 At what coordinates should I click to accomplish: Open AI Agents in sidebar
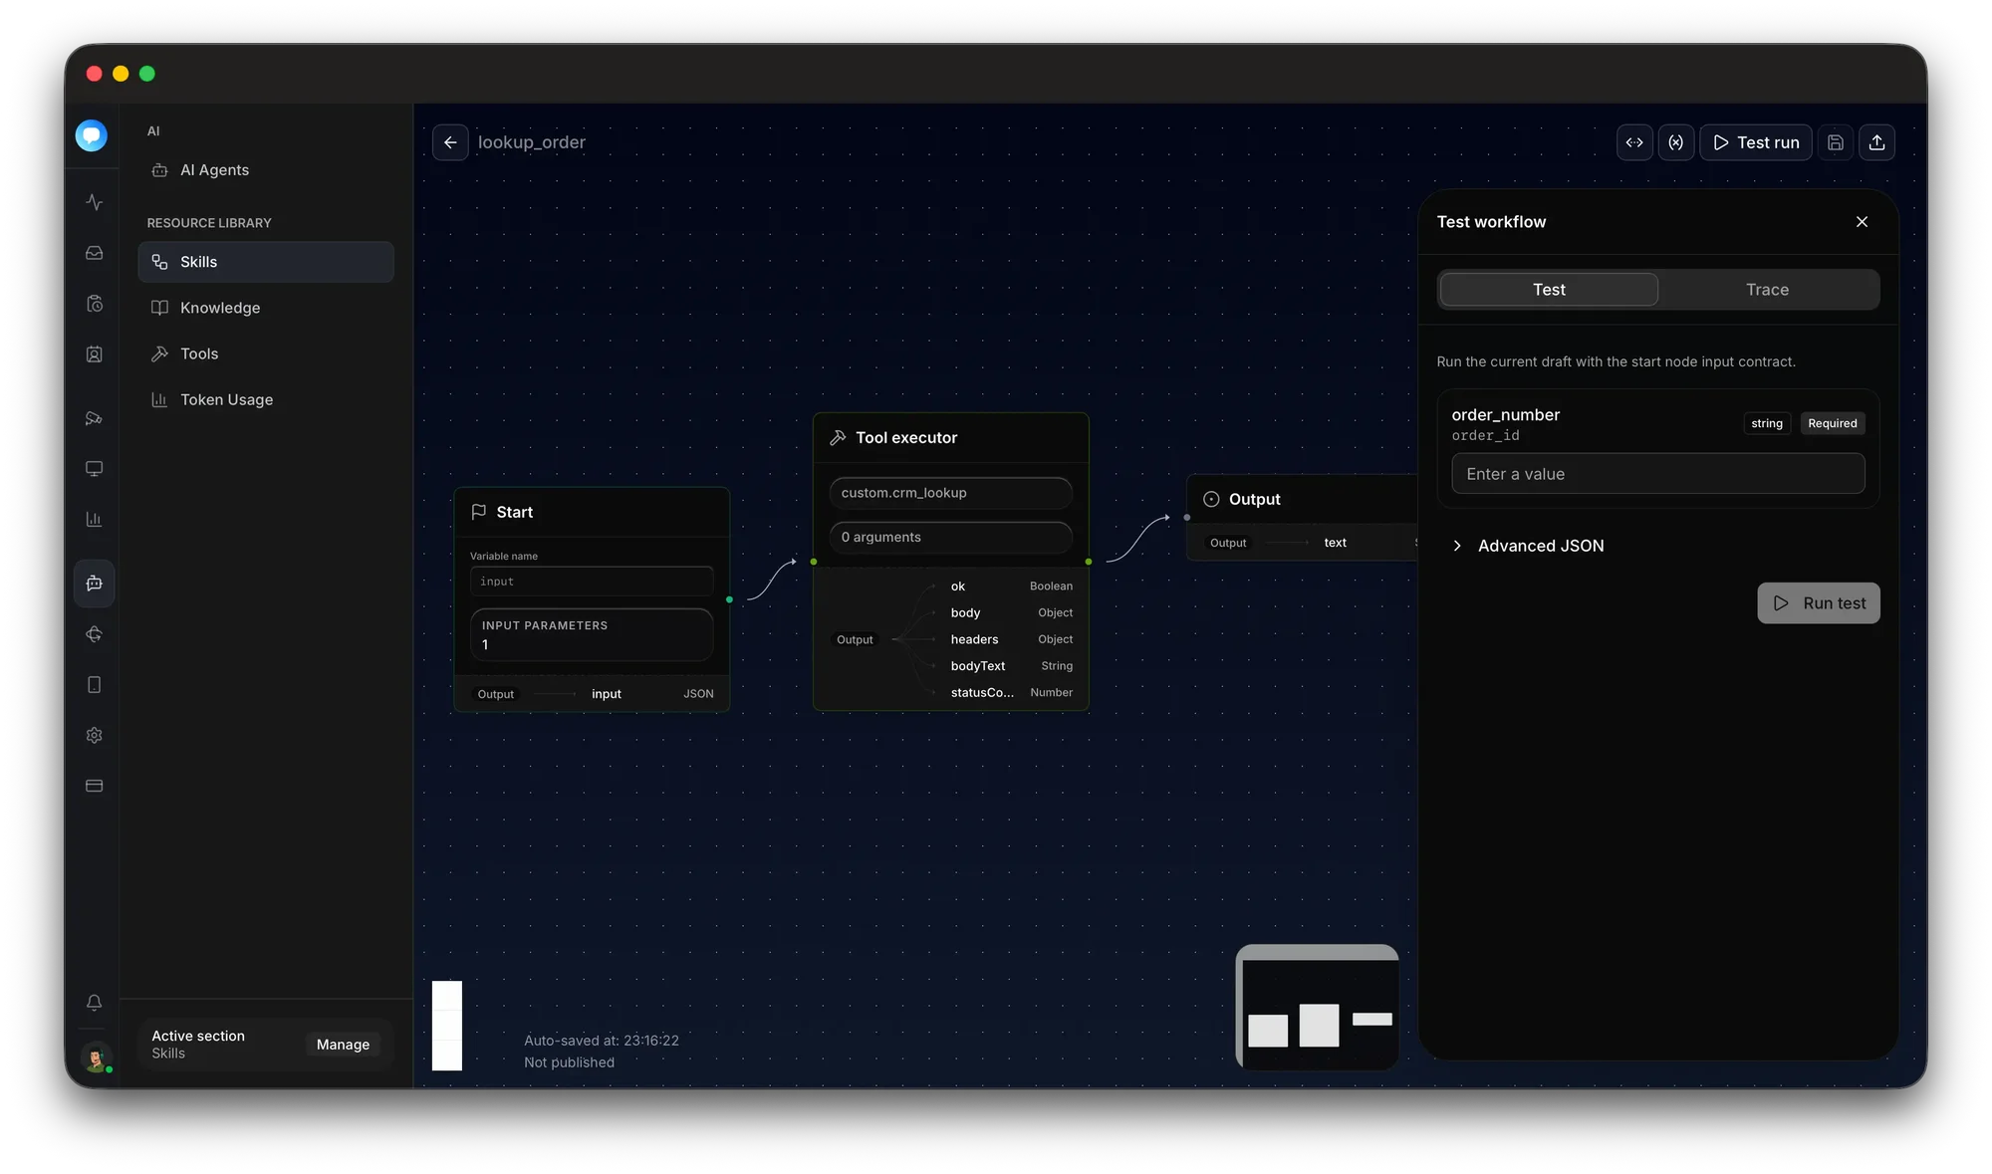tap(266, 170)
